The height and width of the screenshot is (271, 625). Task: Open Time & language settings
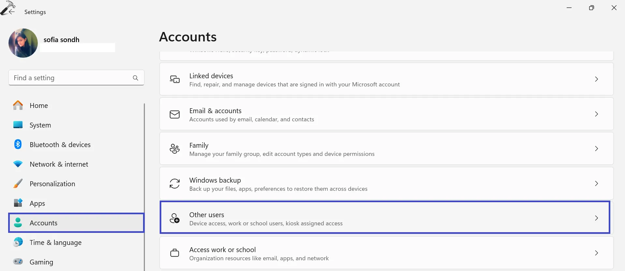(x=55, y=243)
